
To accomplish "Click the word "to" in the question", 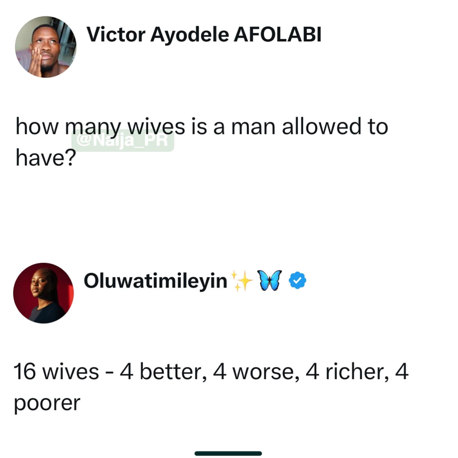I will click(x=378, y=127).
